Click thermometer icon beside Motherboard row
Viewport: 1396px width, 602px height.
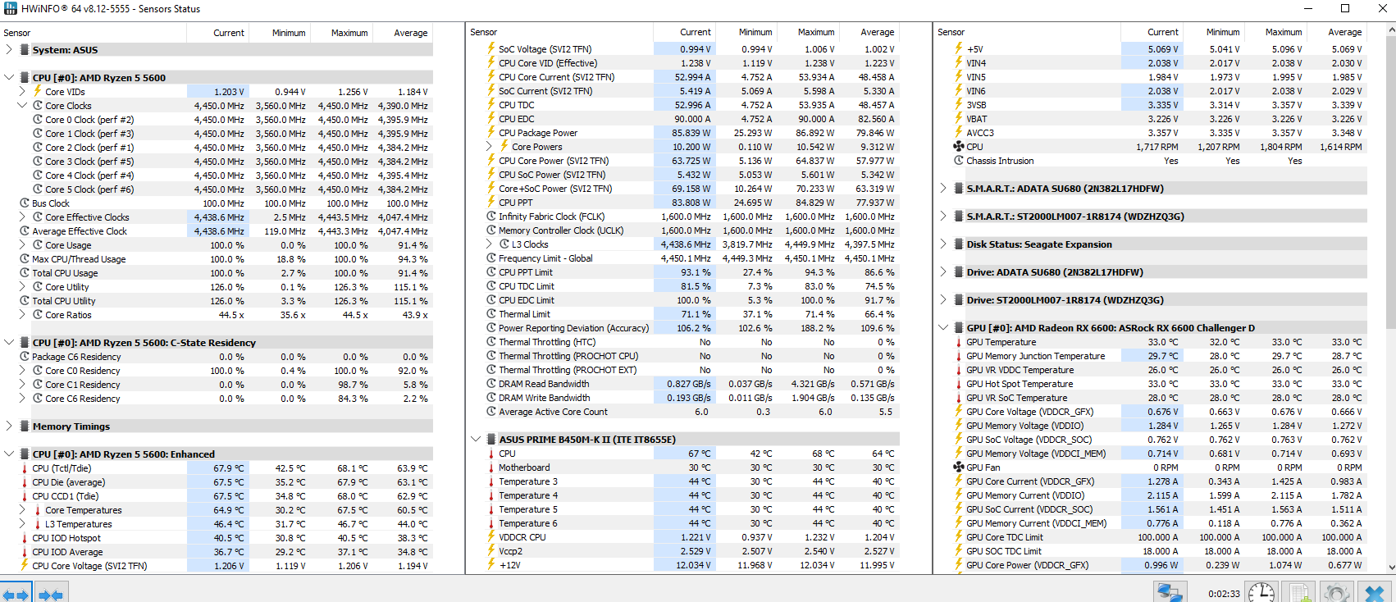point(491,467)
